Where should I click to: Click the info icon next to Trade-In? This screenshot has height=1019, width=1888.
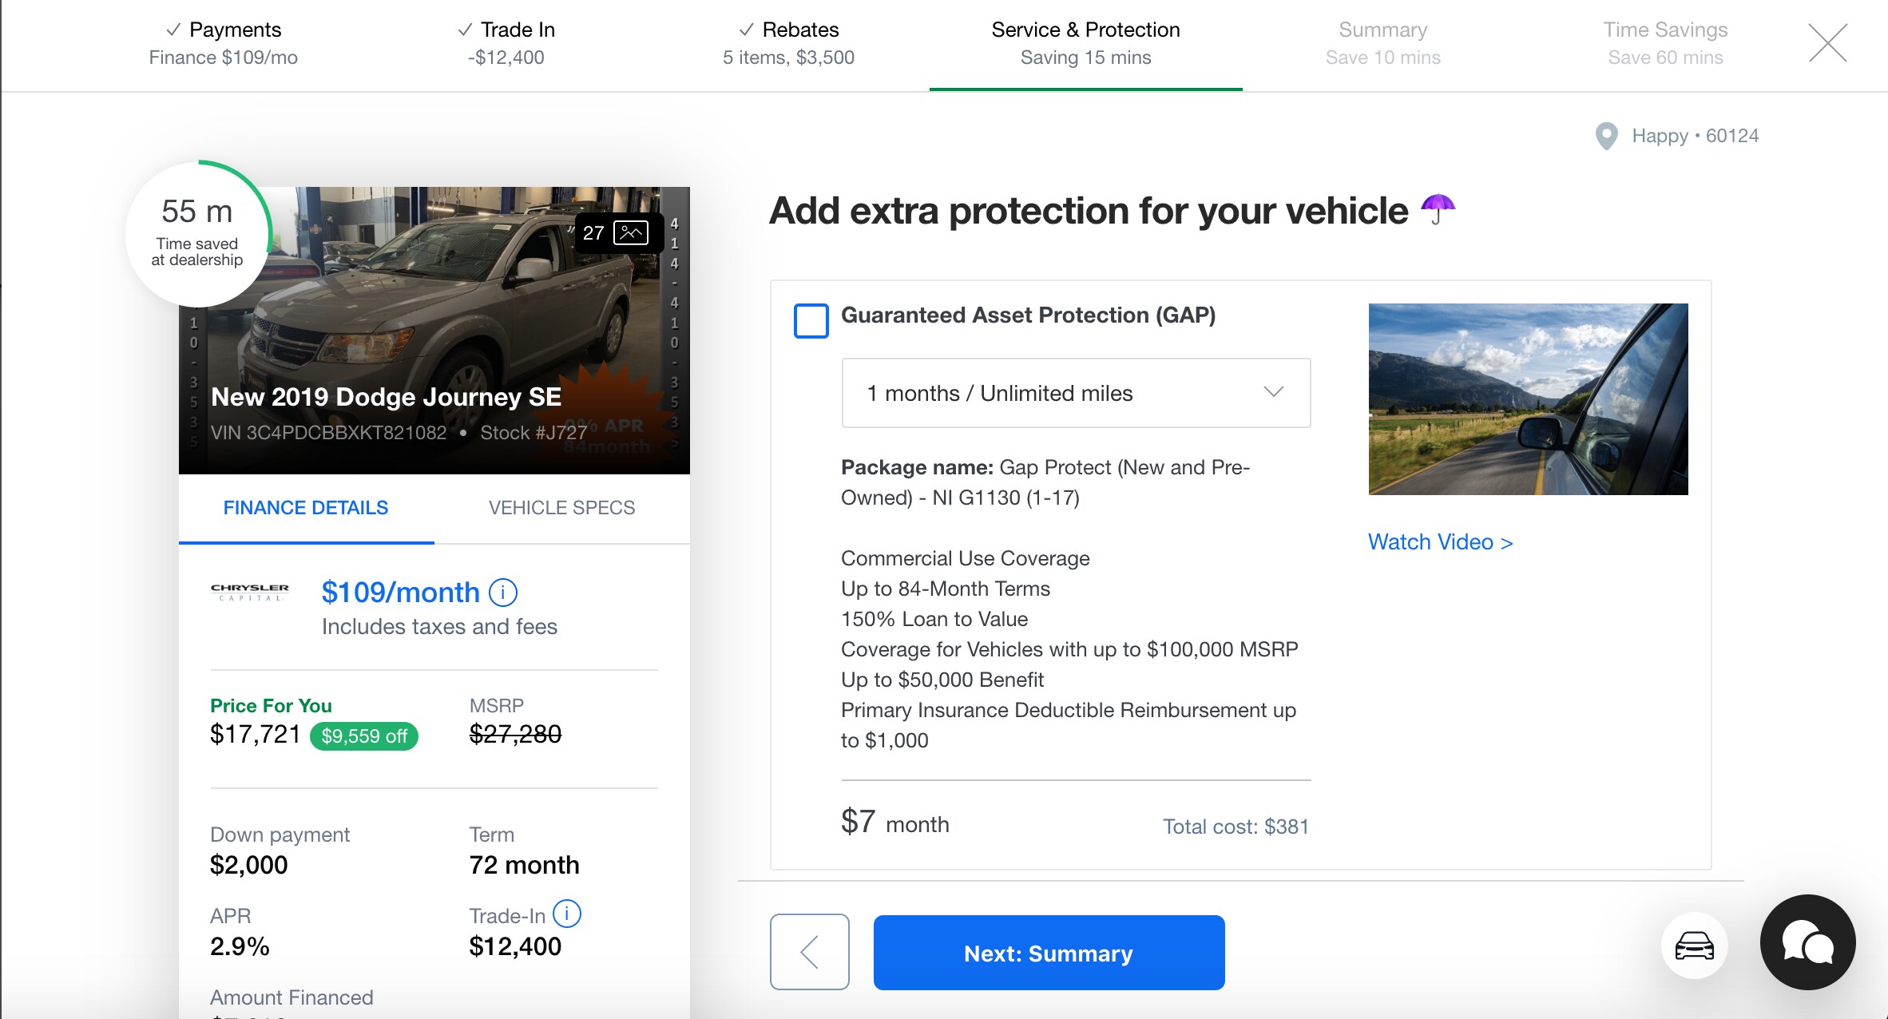[567, 914]
